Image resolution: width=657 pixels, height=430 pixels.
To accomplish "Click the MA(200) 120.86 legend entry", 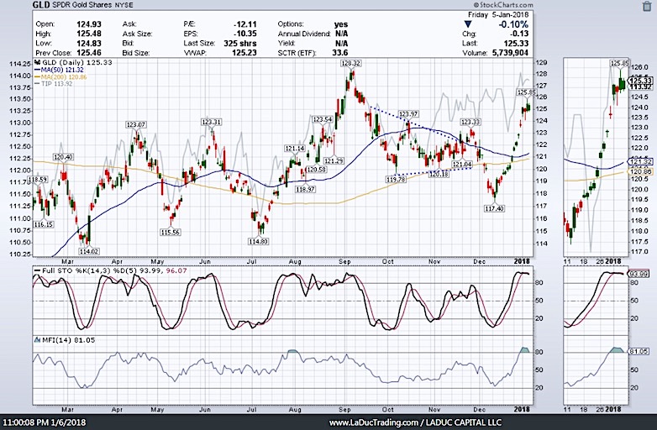I will 60,77.
